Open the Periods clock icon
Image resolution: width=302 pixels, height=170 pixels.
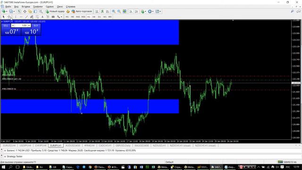(x=150, y=11)
